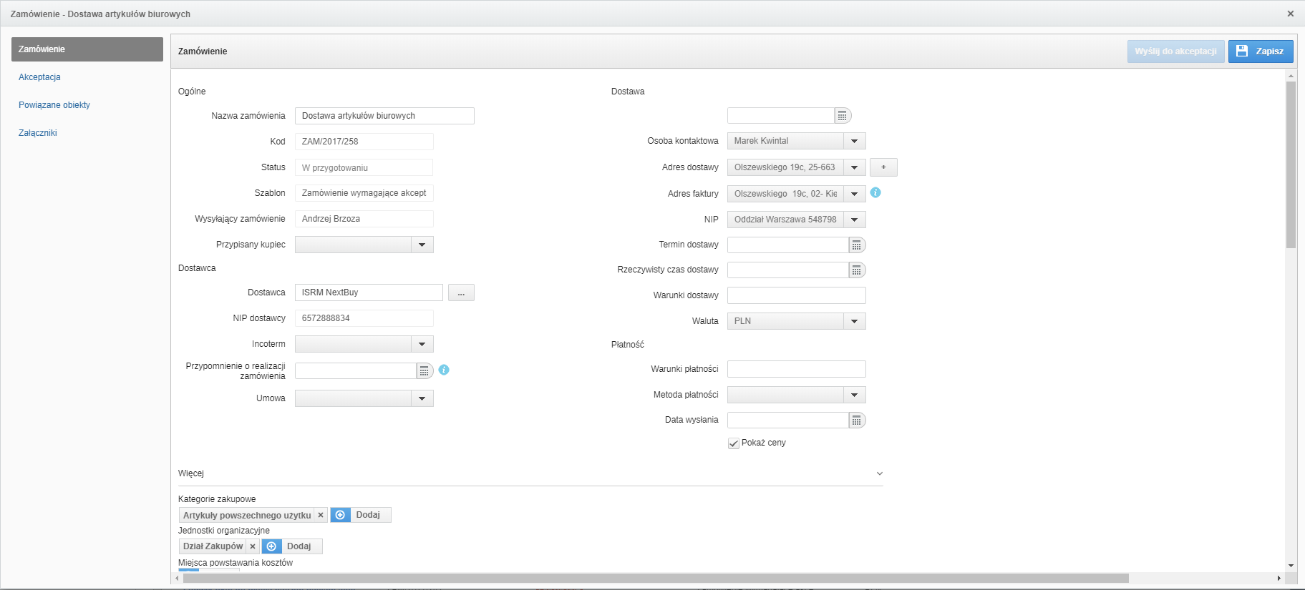
Task: Open calendar for Przypomnienie o realizacji zamówienia
Action: tap(425, 370)
